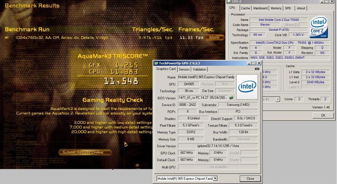The width and height of the screenshot is (337, 184).
Task: Click the L1 Data value 2 x 32 KBytes
Action: click(x=315, y=72)
